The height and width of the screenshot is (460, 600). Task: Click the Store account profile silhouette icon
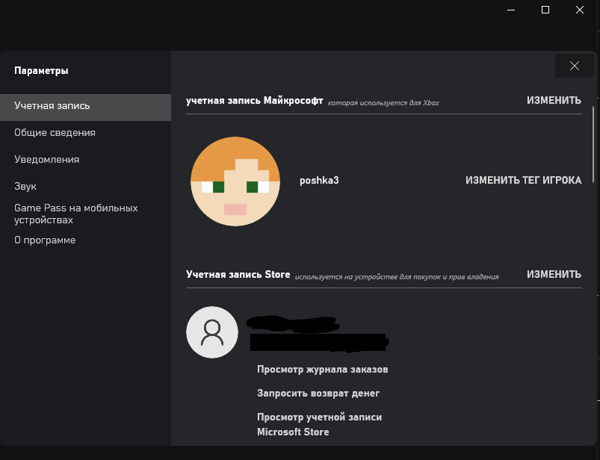pyautogui.click(x=212, y=332)
